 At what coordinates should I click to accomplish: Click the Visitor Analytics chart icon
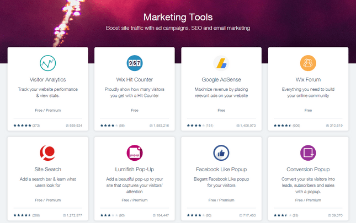tap(47, 63)
